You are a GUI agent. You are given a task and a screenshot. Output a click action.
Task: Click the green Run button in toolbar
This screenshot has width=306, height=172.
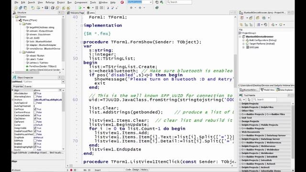click(x=80, y=8)
